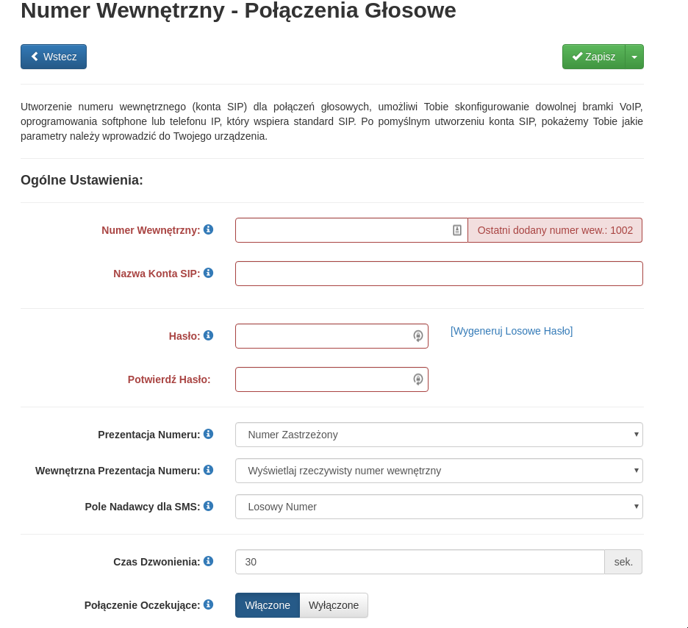Click info icon beside Połączenie Oczekujące

click(208, 604)
